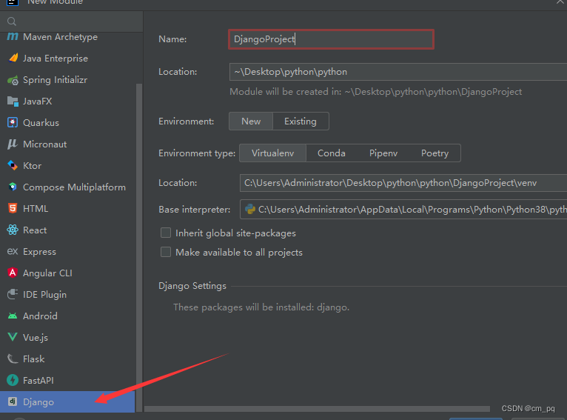This screenshot has width=567, height=420.
Task: Select the New environment option
Action: point(251,121)
